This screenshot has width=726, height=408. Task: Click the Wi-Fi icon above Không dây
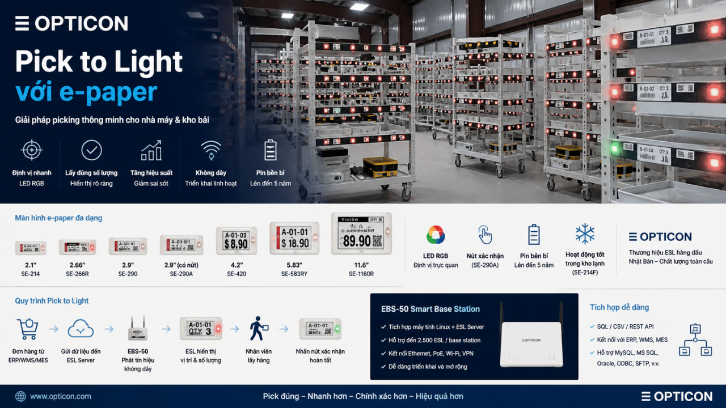(211, 150)
